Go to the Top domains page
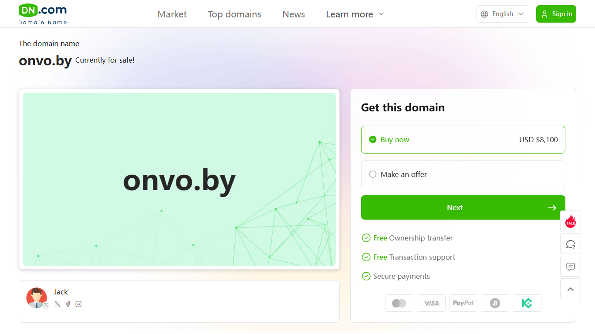595x334 pixels. pos(234,14)
